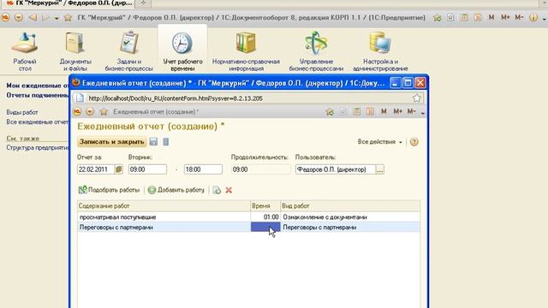The width and height of the screenshot is (548, 308).
Task: Click the save diskette icon in report form
Action: pyautogui.click(x=153, y=142)
